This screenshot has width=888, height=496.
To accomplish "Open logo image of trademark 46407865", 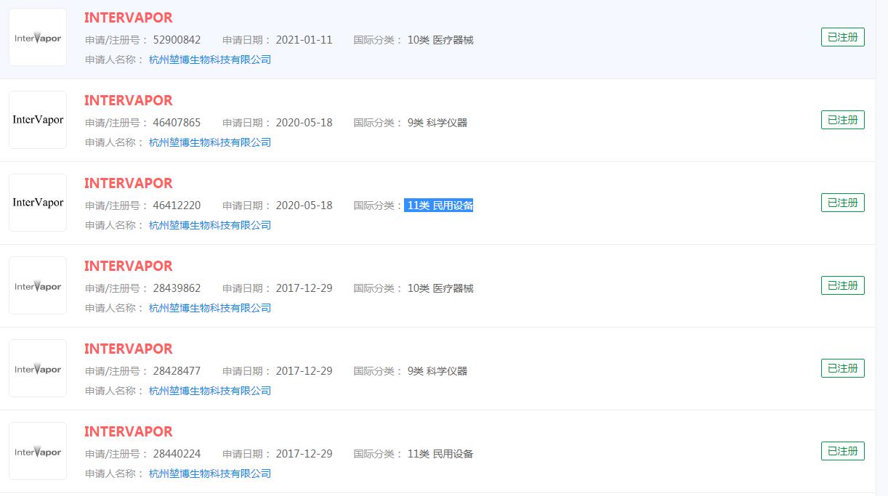I will coord(38,120).
